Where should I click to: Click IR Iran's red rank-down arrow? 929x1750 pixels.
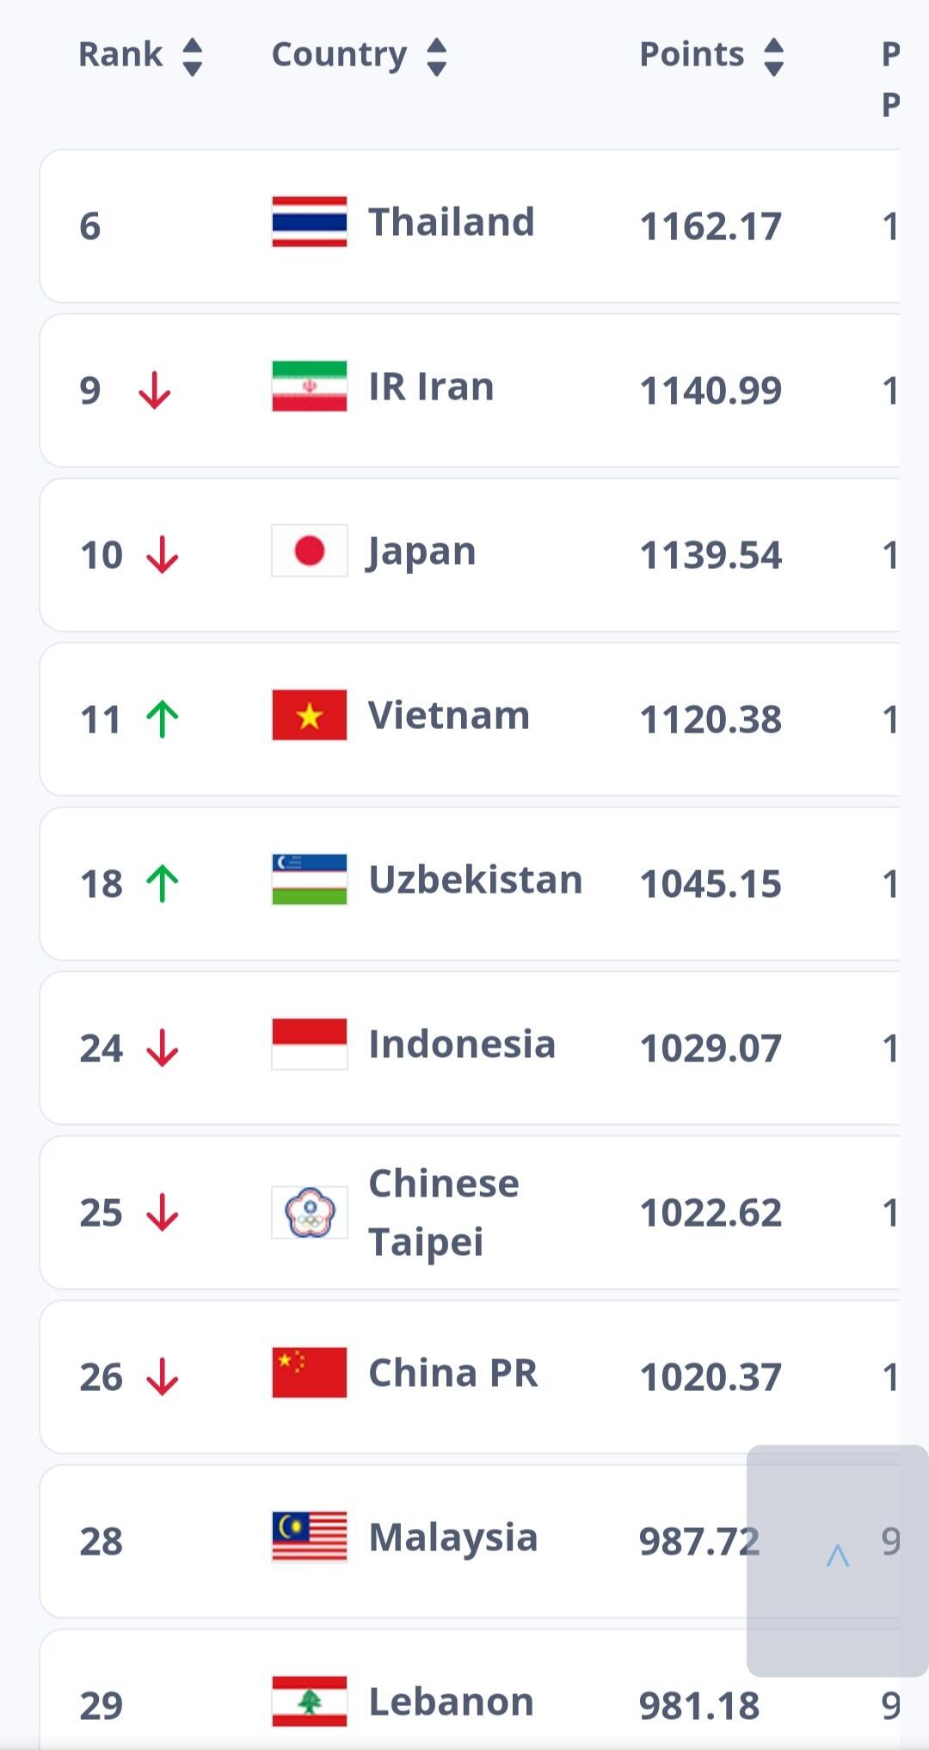click(x=155, y=391)
